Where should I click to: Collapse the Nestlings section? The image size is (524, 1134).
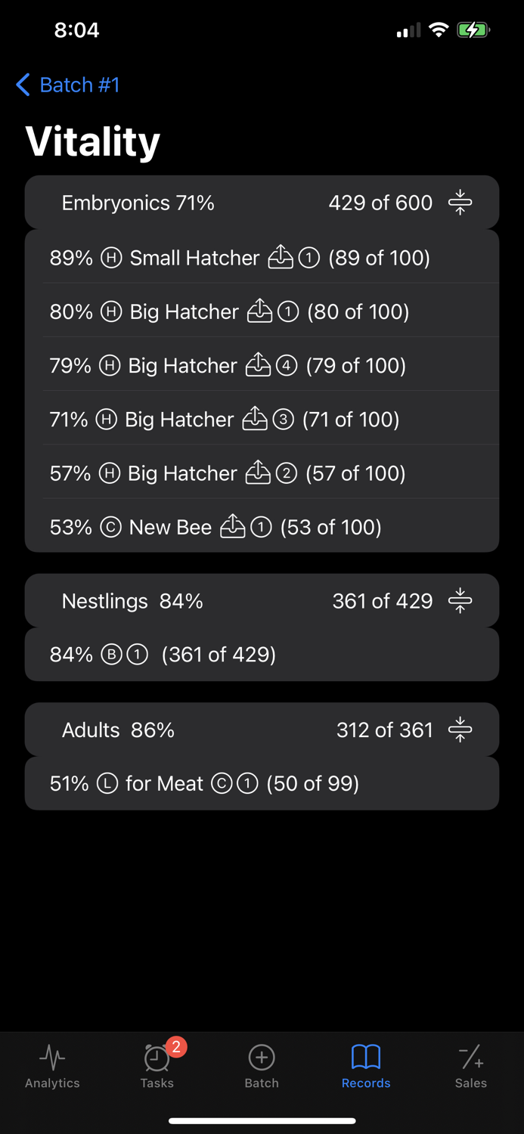(x=460, y=601)
